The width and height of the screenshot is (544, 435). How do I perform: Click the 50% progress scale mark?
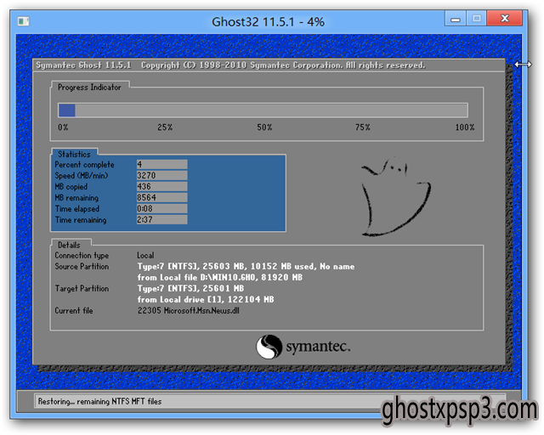click(x=264, y=127)
